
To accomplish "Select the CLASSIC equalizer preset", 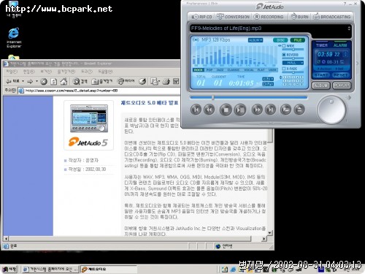I will coord(234,70).
